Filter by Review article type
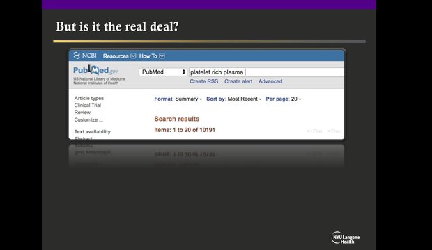The image size is (432, 250). click(x=82, y=112)
